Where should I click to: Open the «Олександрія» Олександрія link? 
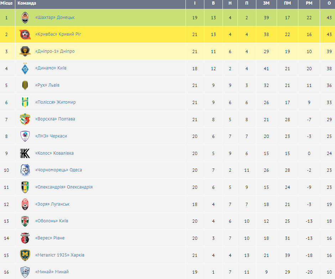pos(64,187)
